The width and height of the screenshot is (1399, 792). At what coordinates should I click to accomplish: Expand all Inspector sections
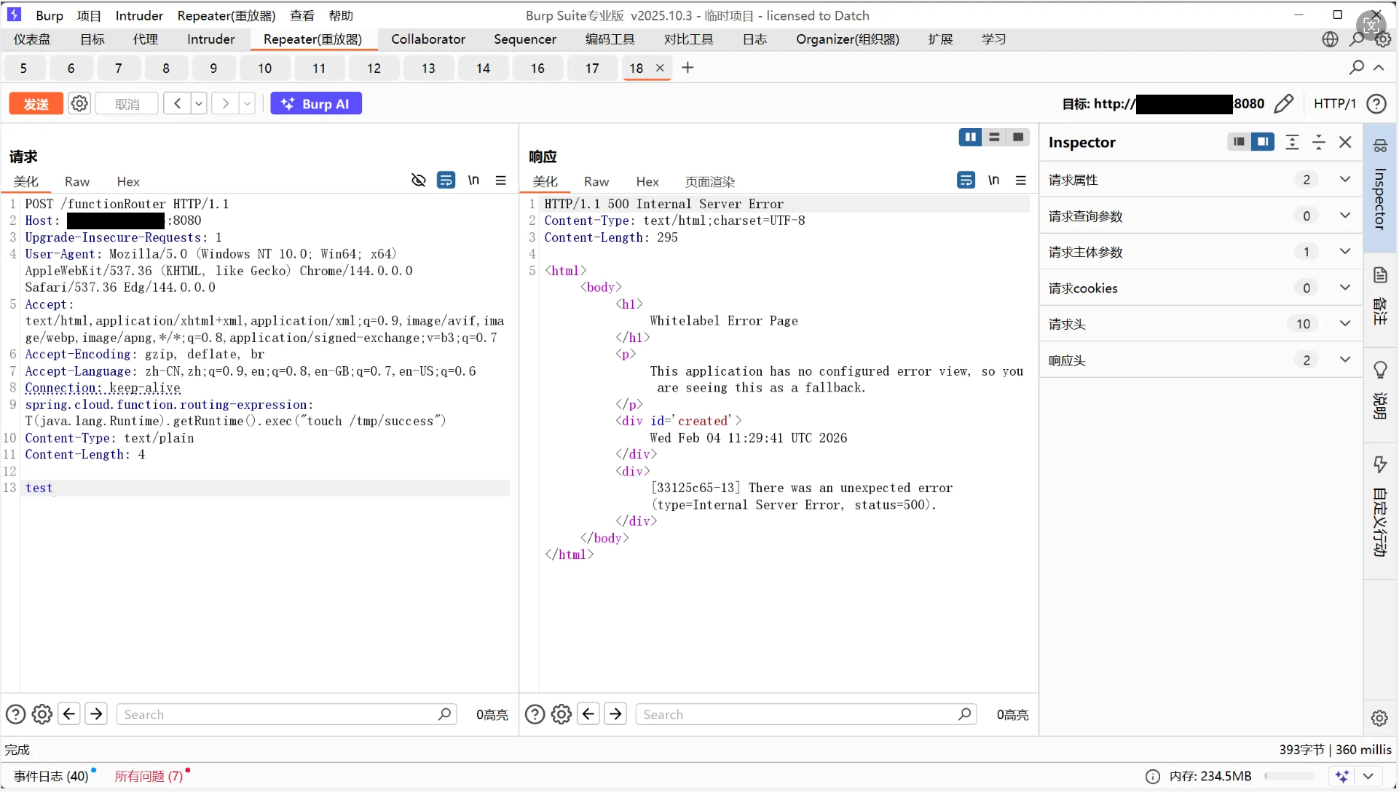(1292, 142)
